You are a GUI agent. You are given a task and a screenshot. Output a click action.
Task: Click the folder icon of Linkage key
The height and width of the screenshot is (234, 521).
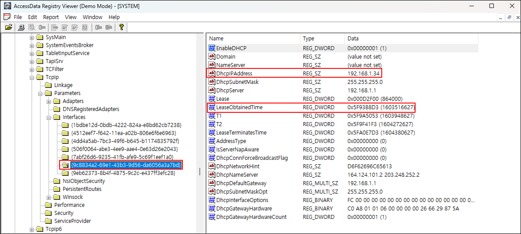pos(48,85)
